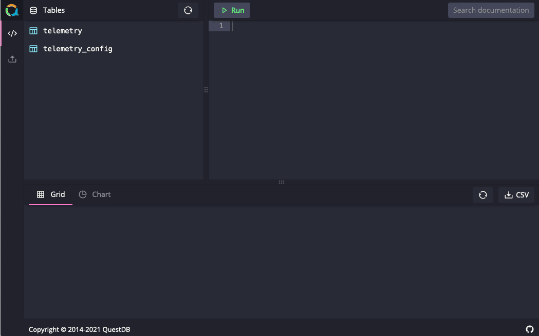This screenshot has width=539, height=336.
Task: Select the telemetry table name
Action: [x=63, y=31]
